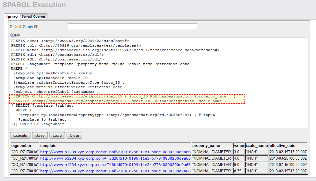Clear the query with the Clear button
The image size is (316, 181).
point(74,135)
